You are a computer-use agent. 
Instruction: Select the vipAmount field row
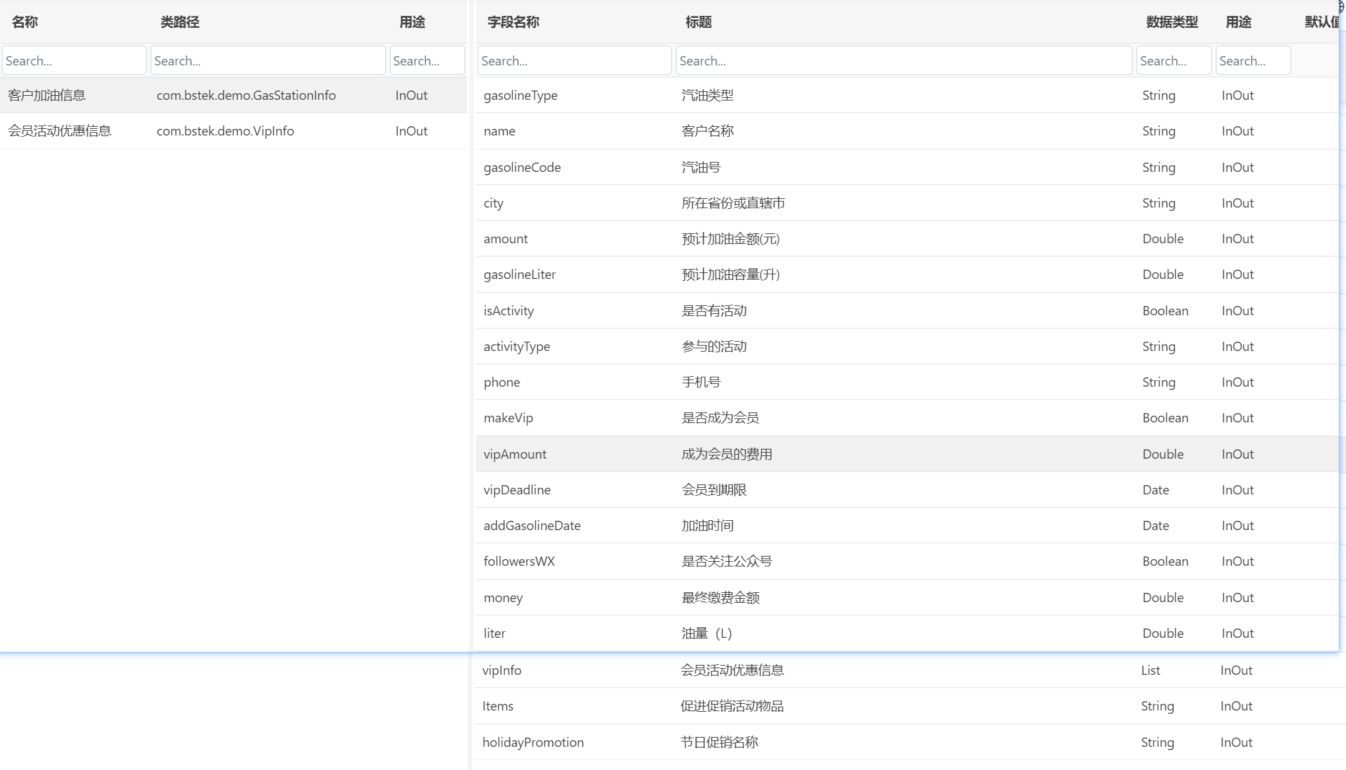[515, 454]
